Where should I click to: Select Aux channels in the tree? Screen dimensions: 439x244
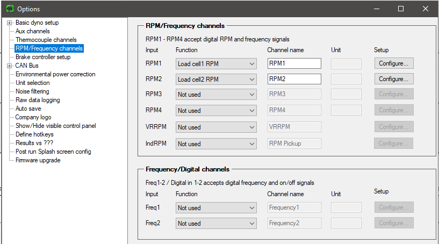[x=32, y=31]
